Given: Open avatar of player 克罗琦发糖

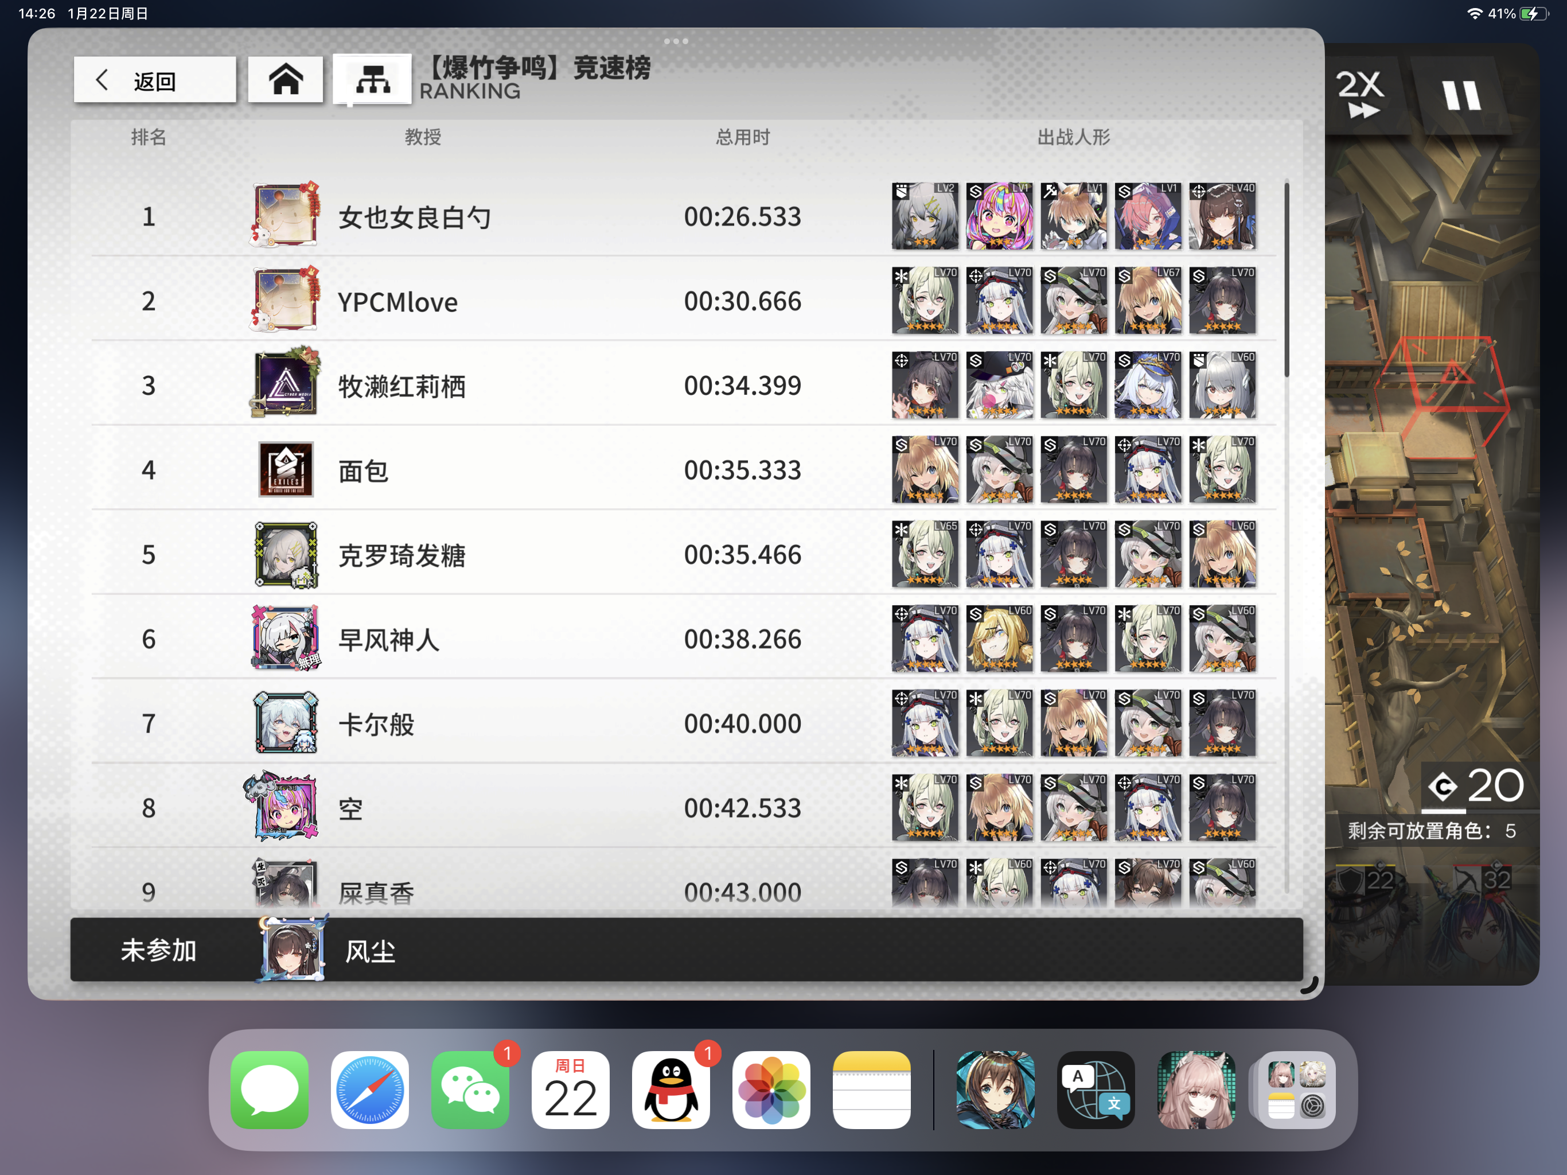Looking at the screenshot, I should pyautogui.click(x=286, y=554).
